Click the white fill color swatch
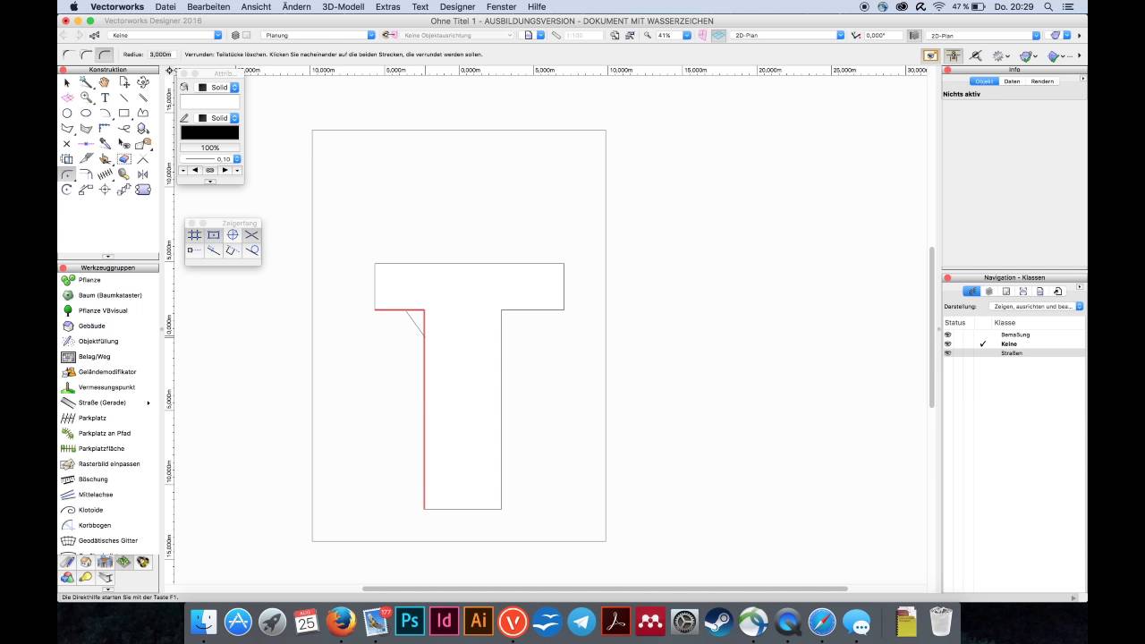1145x644 pixels. [210, 102]
